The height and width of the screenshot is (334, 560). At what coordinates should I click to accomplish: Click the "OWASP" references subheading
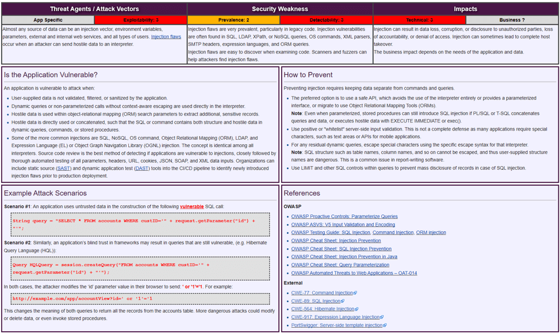tap(293, 206)
